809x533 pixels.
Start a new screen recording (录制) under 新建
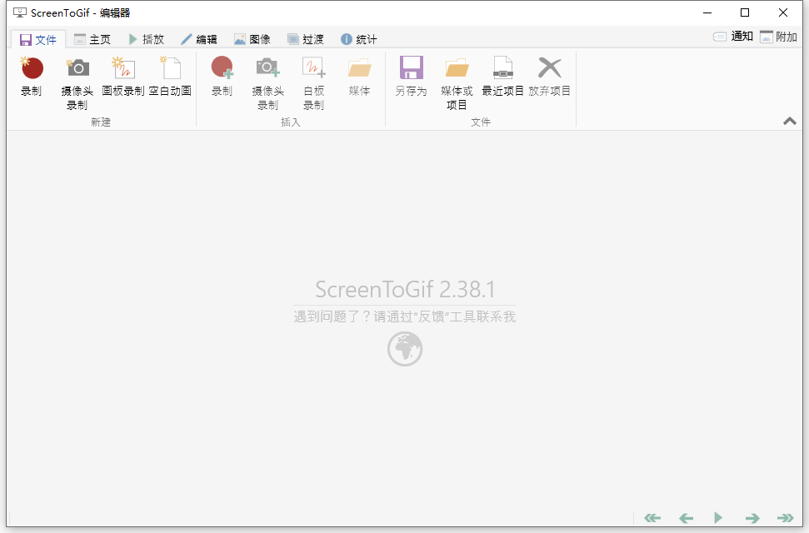pyautogui.click(x=32, y=77)
